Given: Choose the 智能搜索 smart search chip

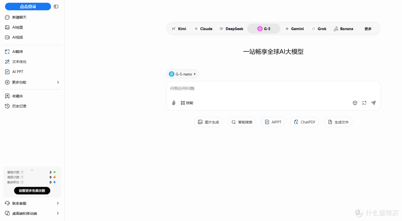Looking at the screenshot, I should pyautogui.click(x=242, y=122).
